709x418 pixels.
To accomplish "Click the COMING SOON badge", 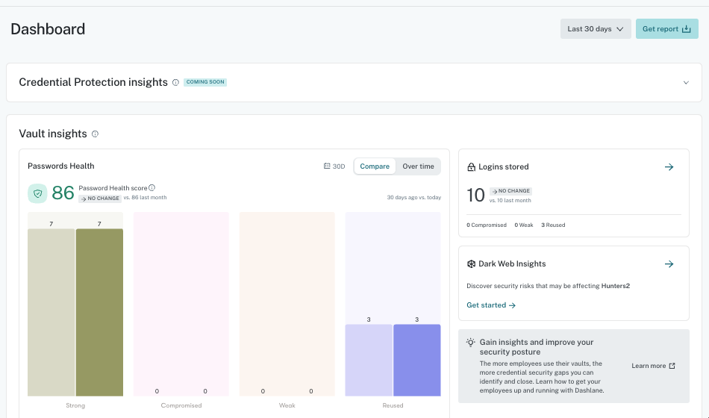I will (205, 82).
